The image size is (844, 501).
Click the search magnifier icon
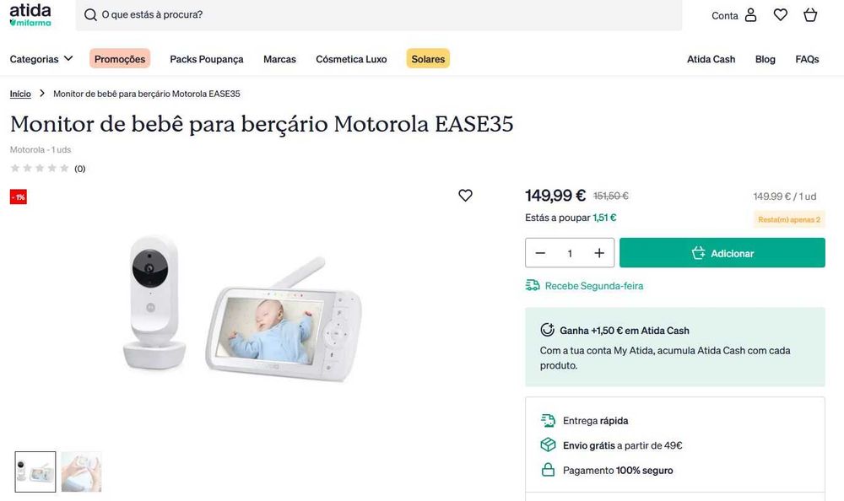[90, 15]
